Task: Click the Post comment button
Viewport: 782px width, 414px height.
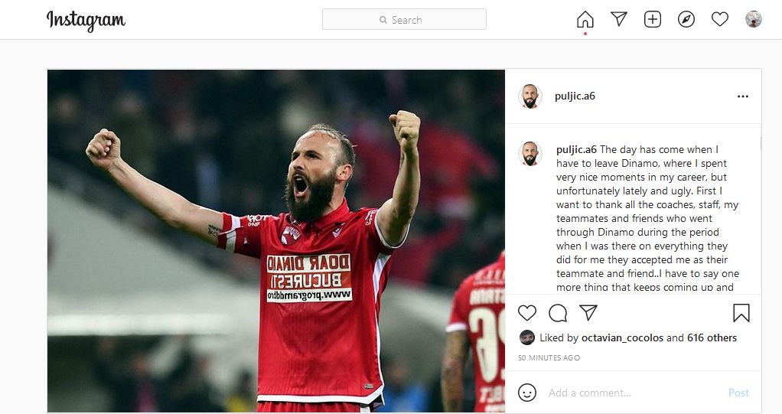Action: pos(738,393)
